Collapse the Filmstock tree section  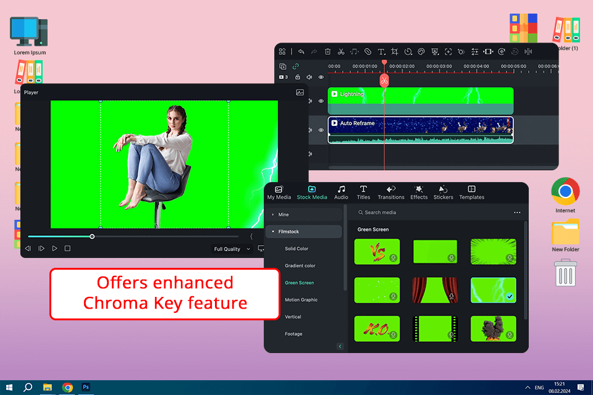tap(273, 231)
